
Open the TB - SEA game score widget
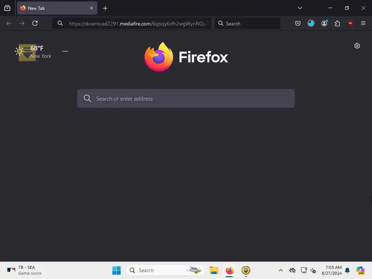(24, 270)
